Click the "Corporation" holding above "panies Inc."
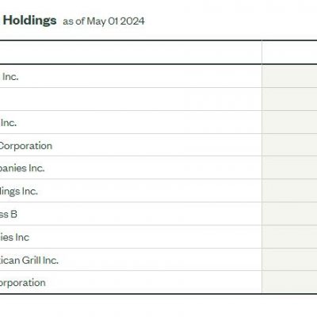317x317 pixels. pyautogui.click(x=26, y=146)
